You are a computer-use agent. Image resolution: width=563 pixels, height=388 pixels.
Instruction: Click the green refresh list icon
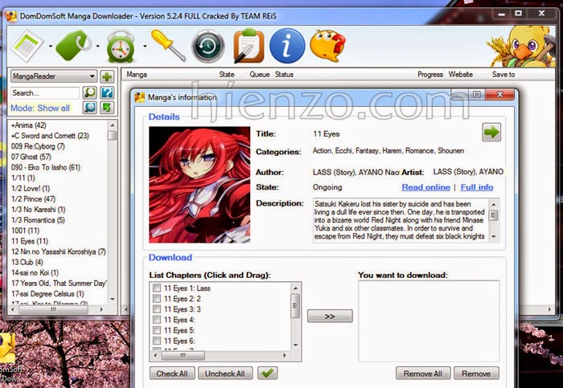tap(107, 108)
